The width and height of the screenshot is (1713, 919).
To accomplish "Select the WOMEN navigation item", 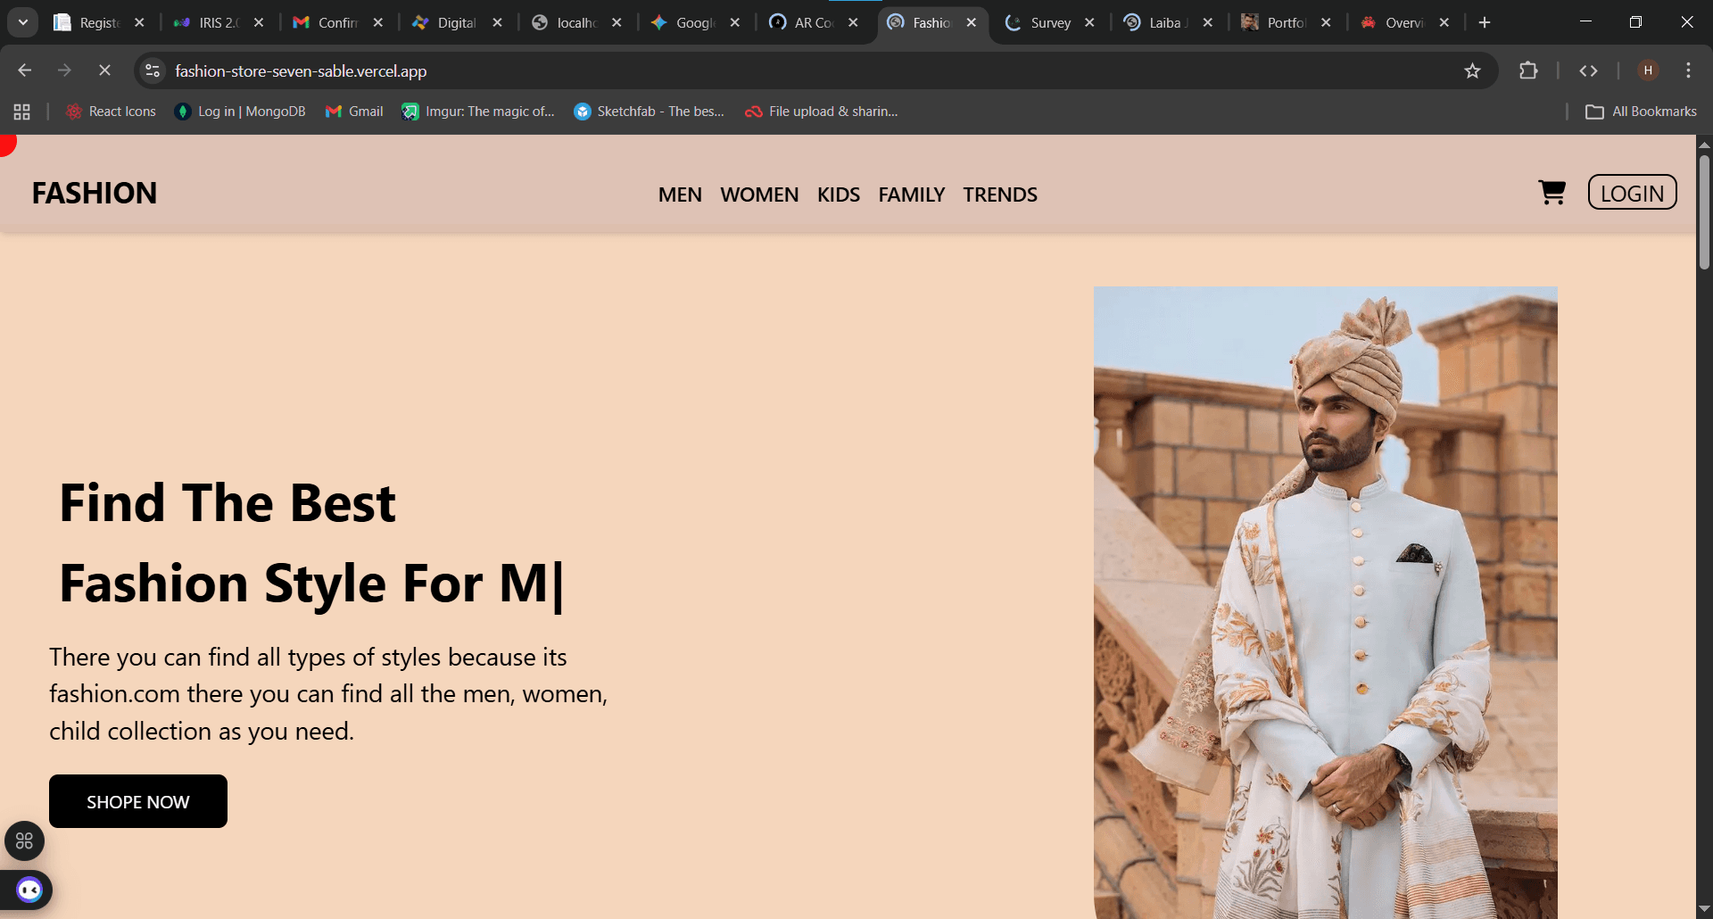I will click(x=759, y=195).
